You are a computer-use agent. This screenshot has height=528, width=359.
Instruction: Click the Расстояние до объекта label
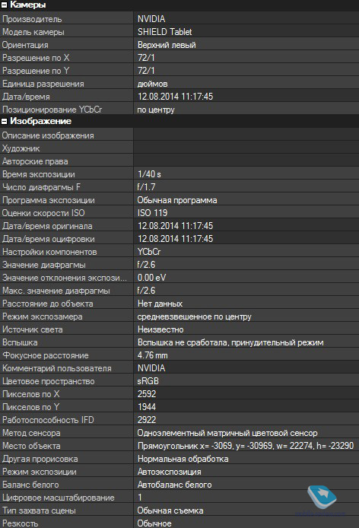tap(47, 304)
